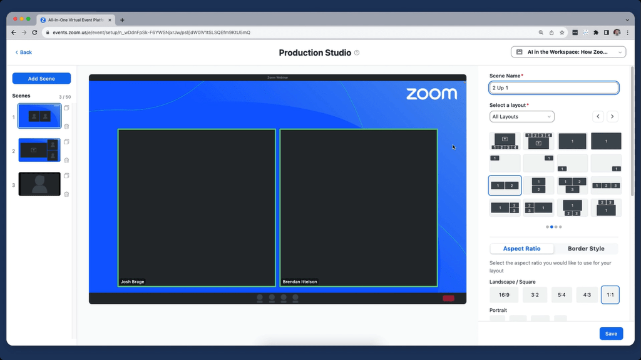Open All Layouts dropdown
This screenshot has width=641, height=360.
(x=521, y=117)
